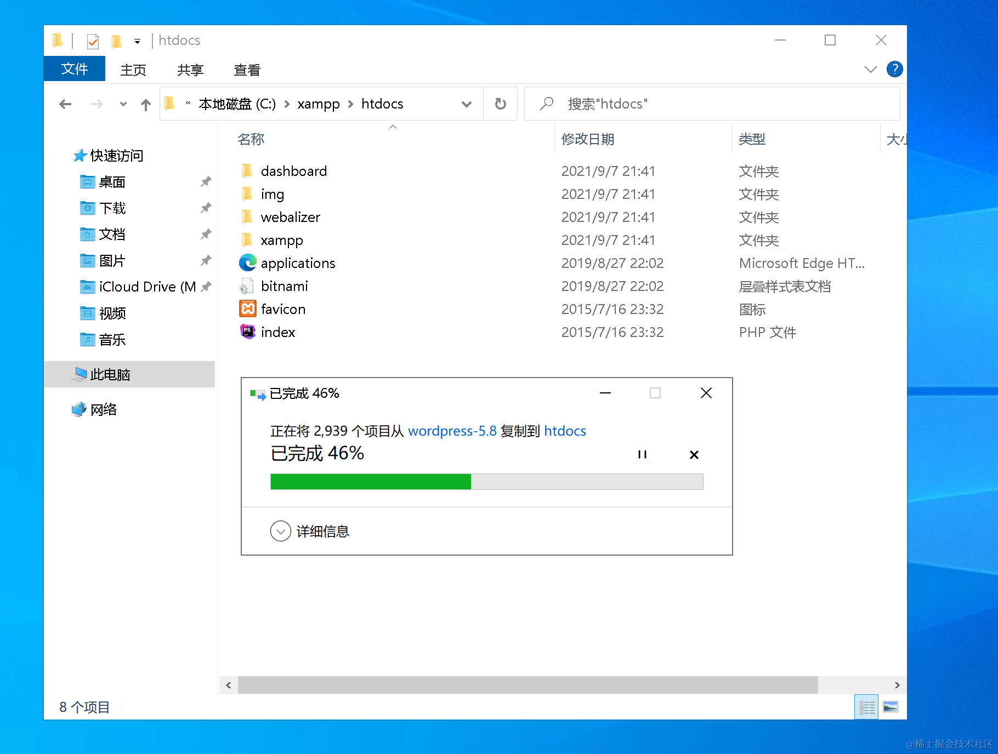Open recent locations dropdown arrow
The height and width of the screenshot is (754, 998).
click(x=123, y=104)
